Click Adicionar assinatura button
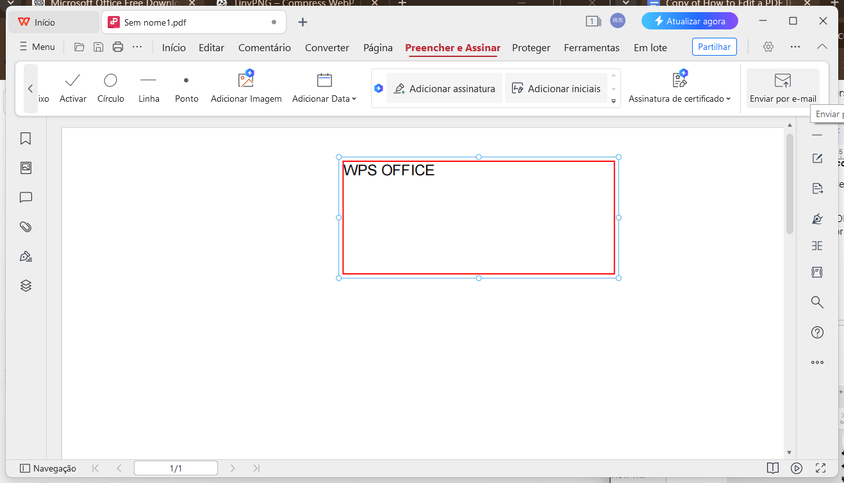Viewport: 844px width, 483px height. tap(444, 88)
